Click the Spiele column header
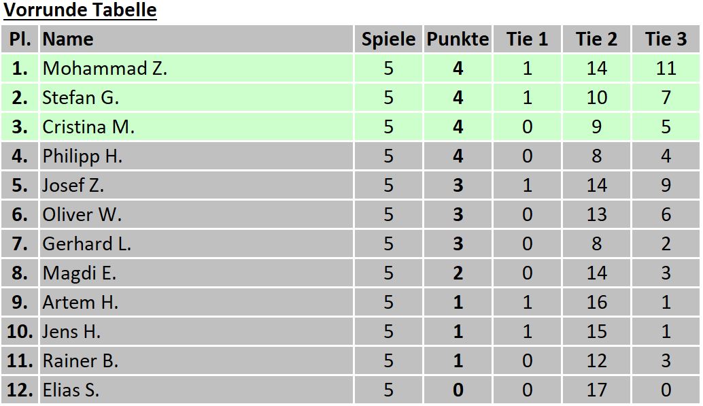The image size is (703, 406). coord(388,39)
